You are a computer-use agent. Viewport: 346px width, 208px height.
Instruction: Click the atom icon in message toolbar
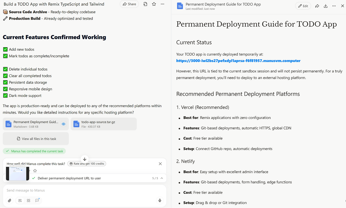28,200
